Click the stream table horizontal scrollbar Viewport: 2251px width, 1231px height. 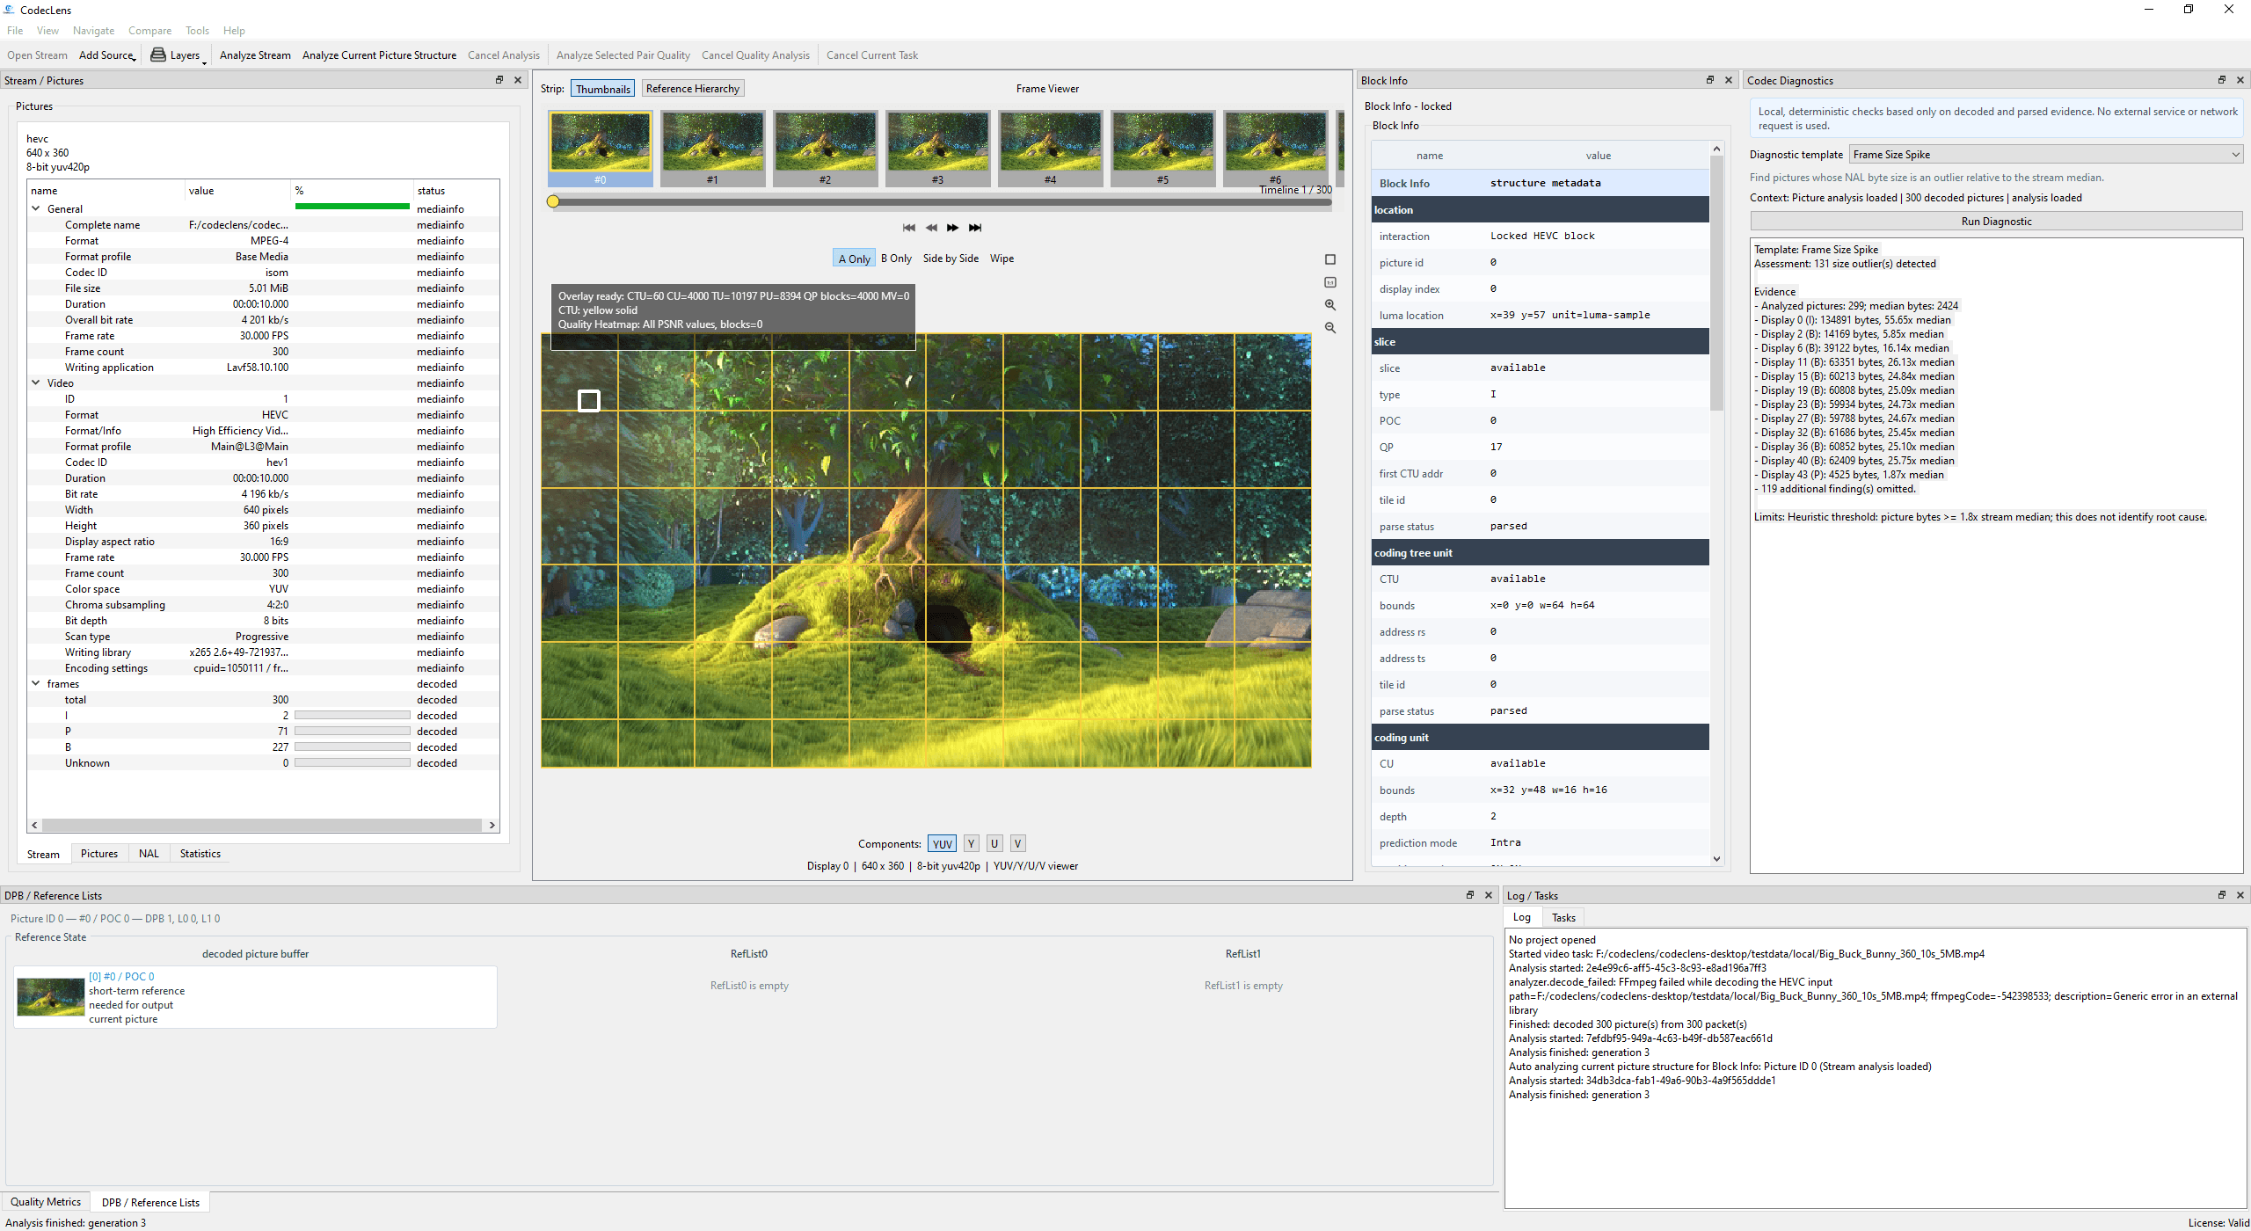click(262, 826)
